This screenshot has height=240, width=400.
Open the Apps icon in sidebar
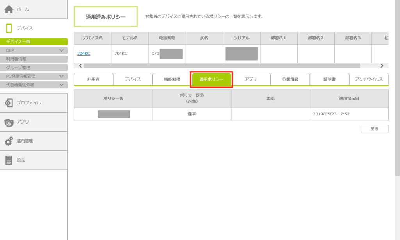tap(9, 122)
